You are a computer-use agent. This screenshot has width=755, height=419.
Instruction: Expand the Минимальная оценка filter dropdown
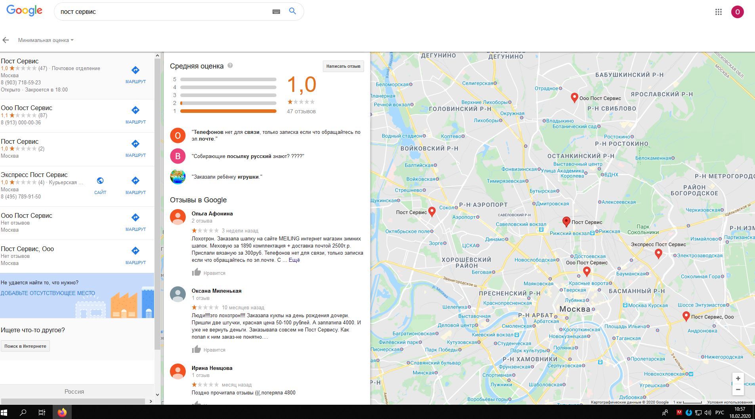(x=46, y=40)
